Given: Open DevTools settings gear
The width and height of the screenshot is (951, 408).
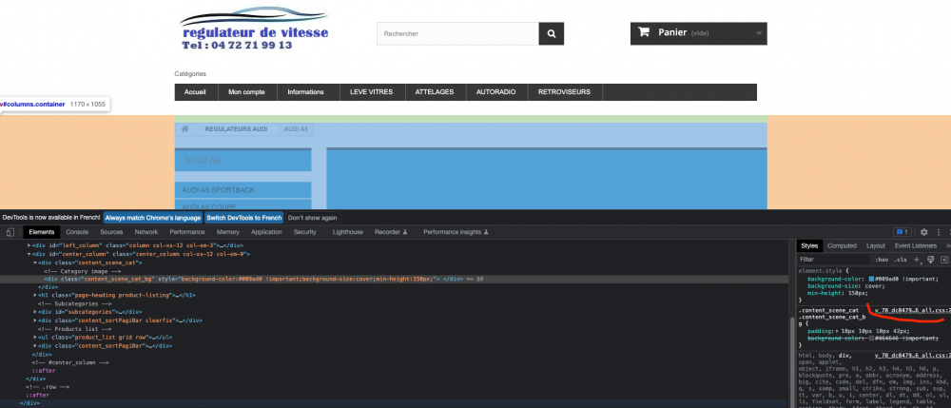Looking at the screenshot, I should pos(923,232).
